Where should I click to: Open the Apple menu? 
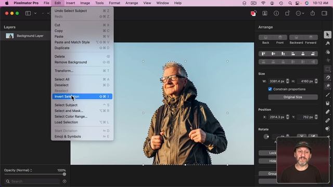coord(7,3)
